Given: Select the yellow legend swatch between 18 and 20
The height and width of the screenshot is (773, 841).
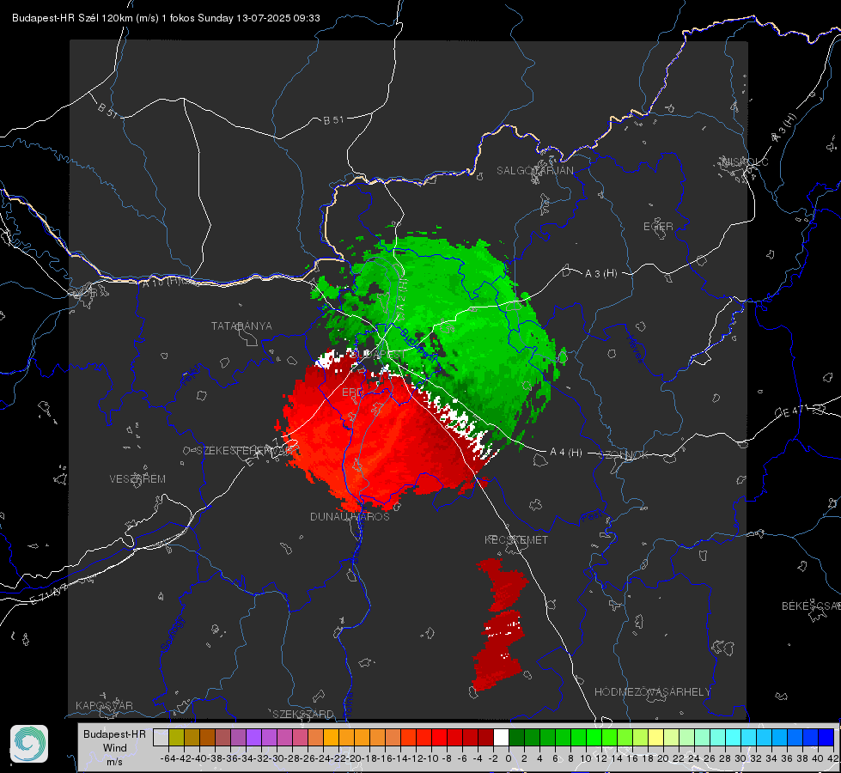Looking at the screenshot, I should (656, 738).
